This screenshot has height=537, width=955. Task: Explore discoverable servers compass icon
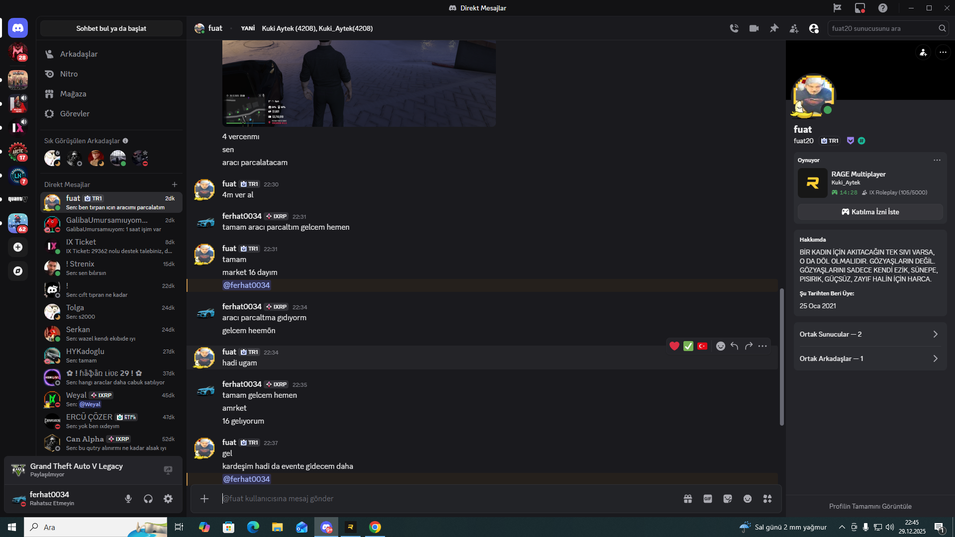(x=18, y=271)
